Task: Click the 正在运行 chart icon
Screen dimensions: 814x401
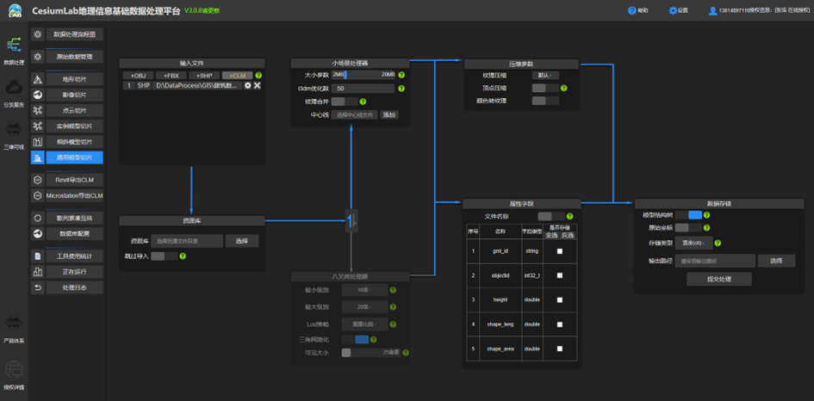Action: tap(37, 272)
